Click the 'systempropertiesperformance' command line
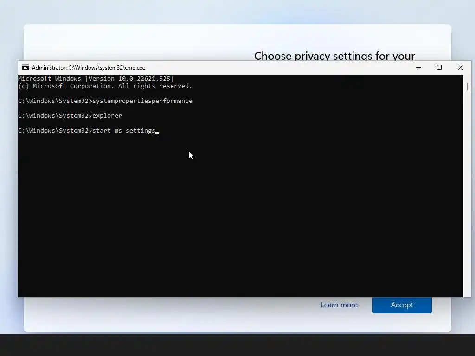475x356 pixels. pos(105,101)
